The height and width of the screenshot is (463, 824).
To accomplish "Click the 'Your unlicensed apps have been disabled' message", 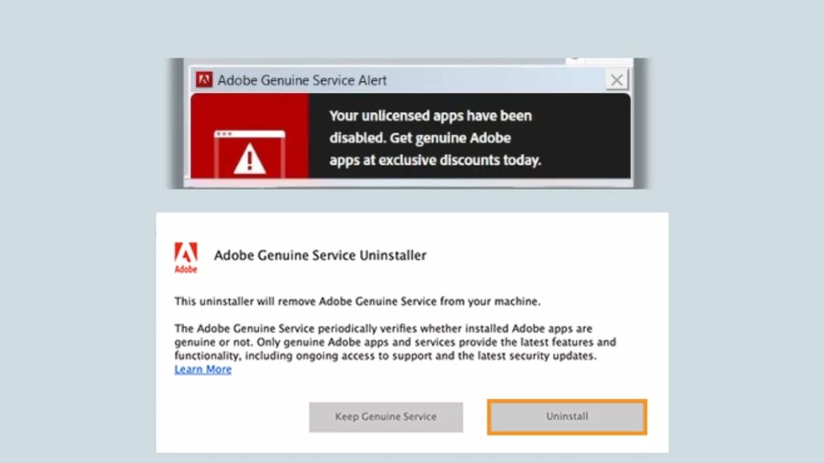I will pyautogui.click(x=435, y=138).
